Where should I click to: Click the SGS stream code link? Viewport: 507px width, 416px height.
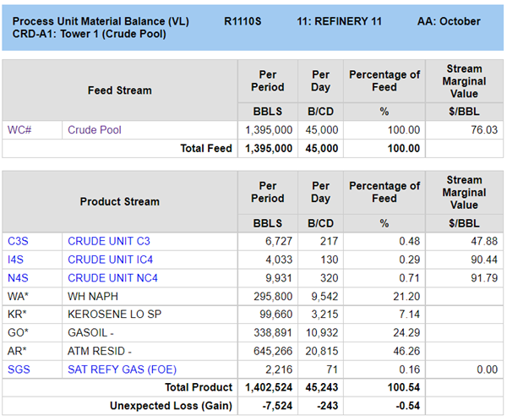(19, 369)
